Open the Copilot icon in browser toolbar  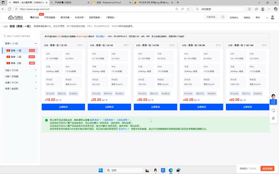click(x=275, y=9)
